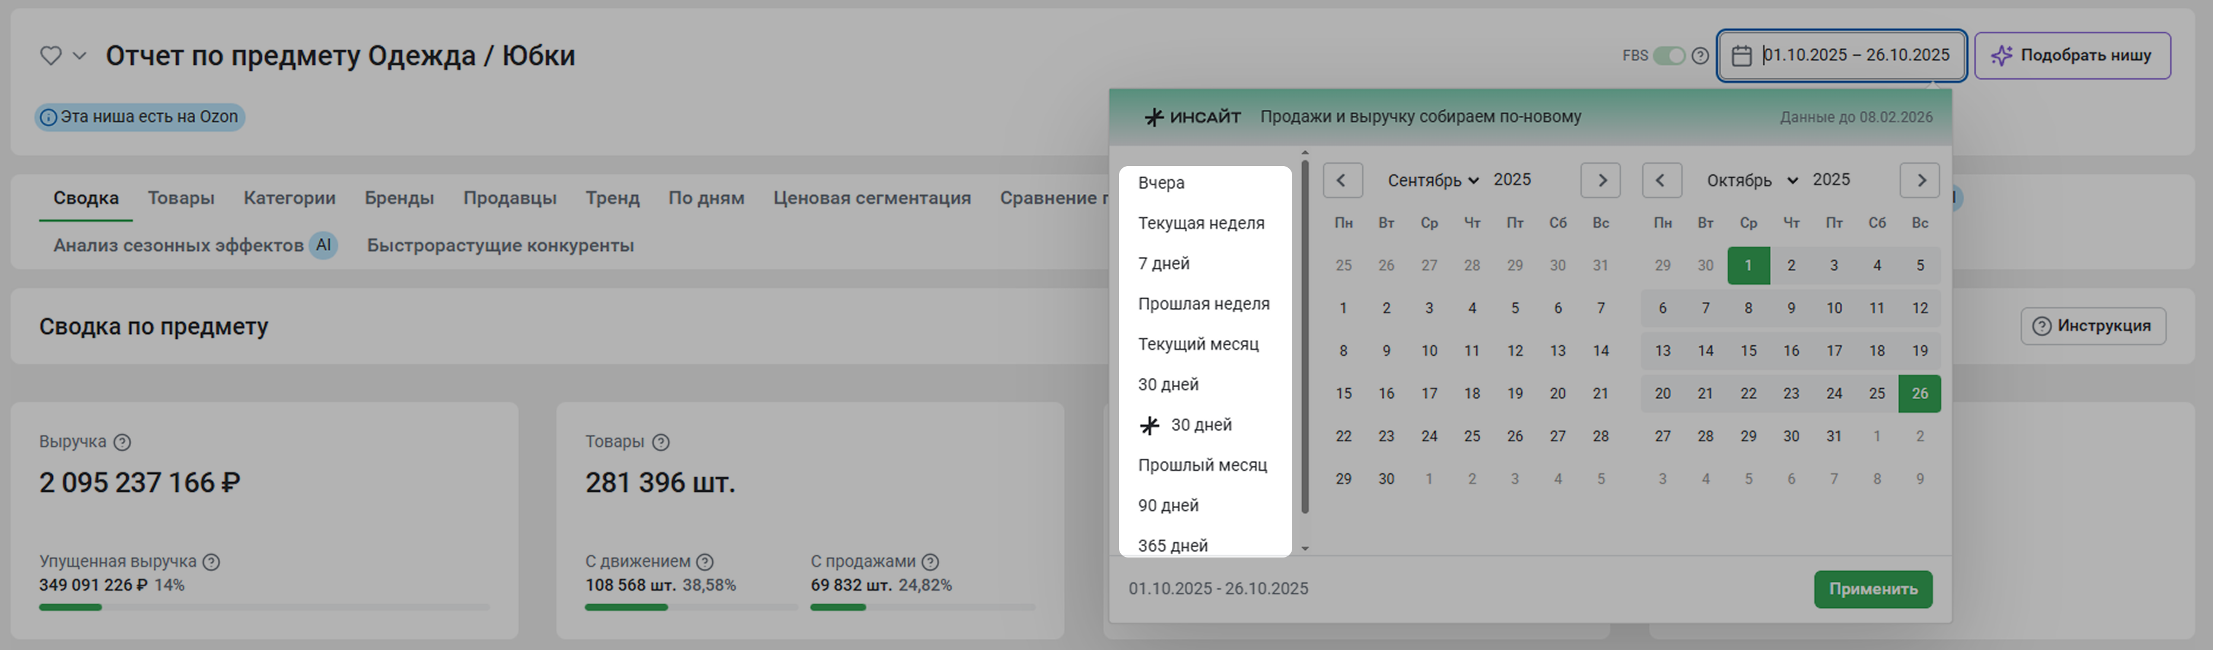The image size is (2213, 650).
Task: Go to previous month in September calendar
Action: 1342,180
